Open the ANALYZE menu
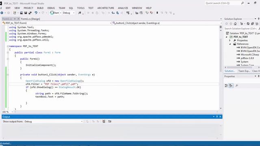 click(x=123, y=8)
